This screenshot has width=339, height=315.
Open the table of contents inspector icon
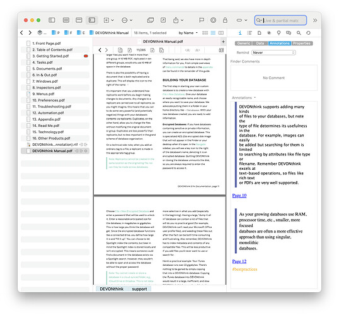pos(250,33)
